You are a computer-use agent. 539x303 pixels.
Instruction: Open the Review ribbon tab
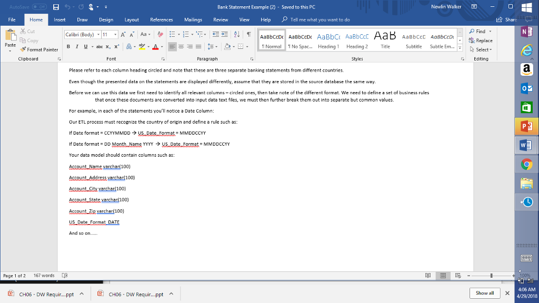pos(222,19)
